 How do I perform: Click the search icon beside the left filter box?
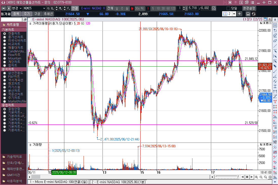(x=25, y=19)
